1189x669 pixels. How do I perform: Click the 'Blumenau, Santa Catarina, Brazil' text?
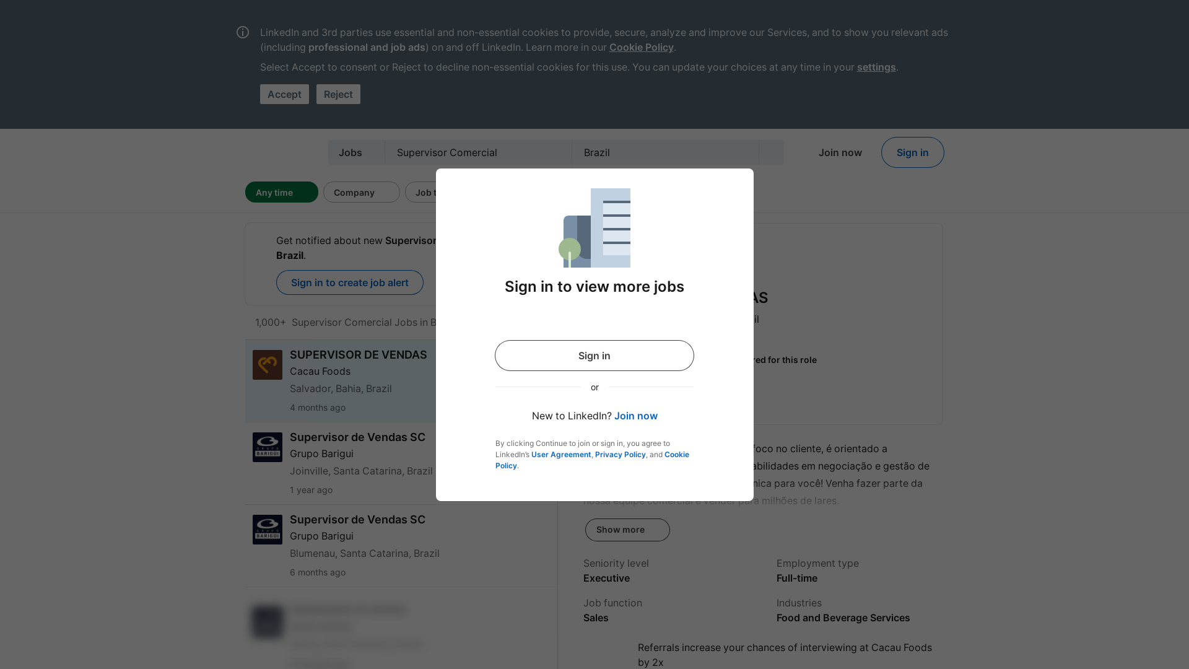(x=365, y=553)
